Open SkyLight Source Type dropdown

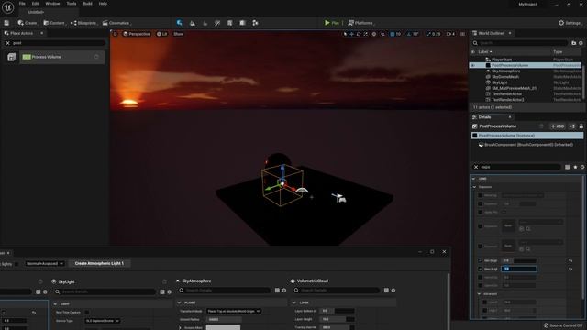(x=103, y=321)
